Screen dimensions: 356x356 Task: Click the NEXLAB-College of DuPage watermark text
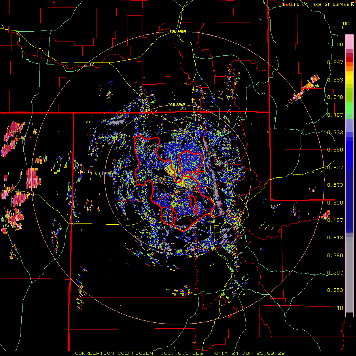click(316, 4)
